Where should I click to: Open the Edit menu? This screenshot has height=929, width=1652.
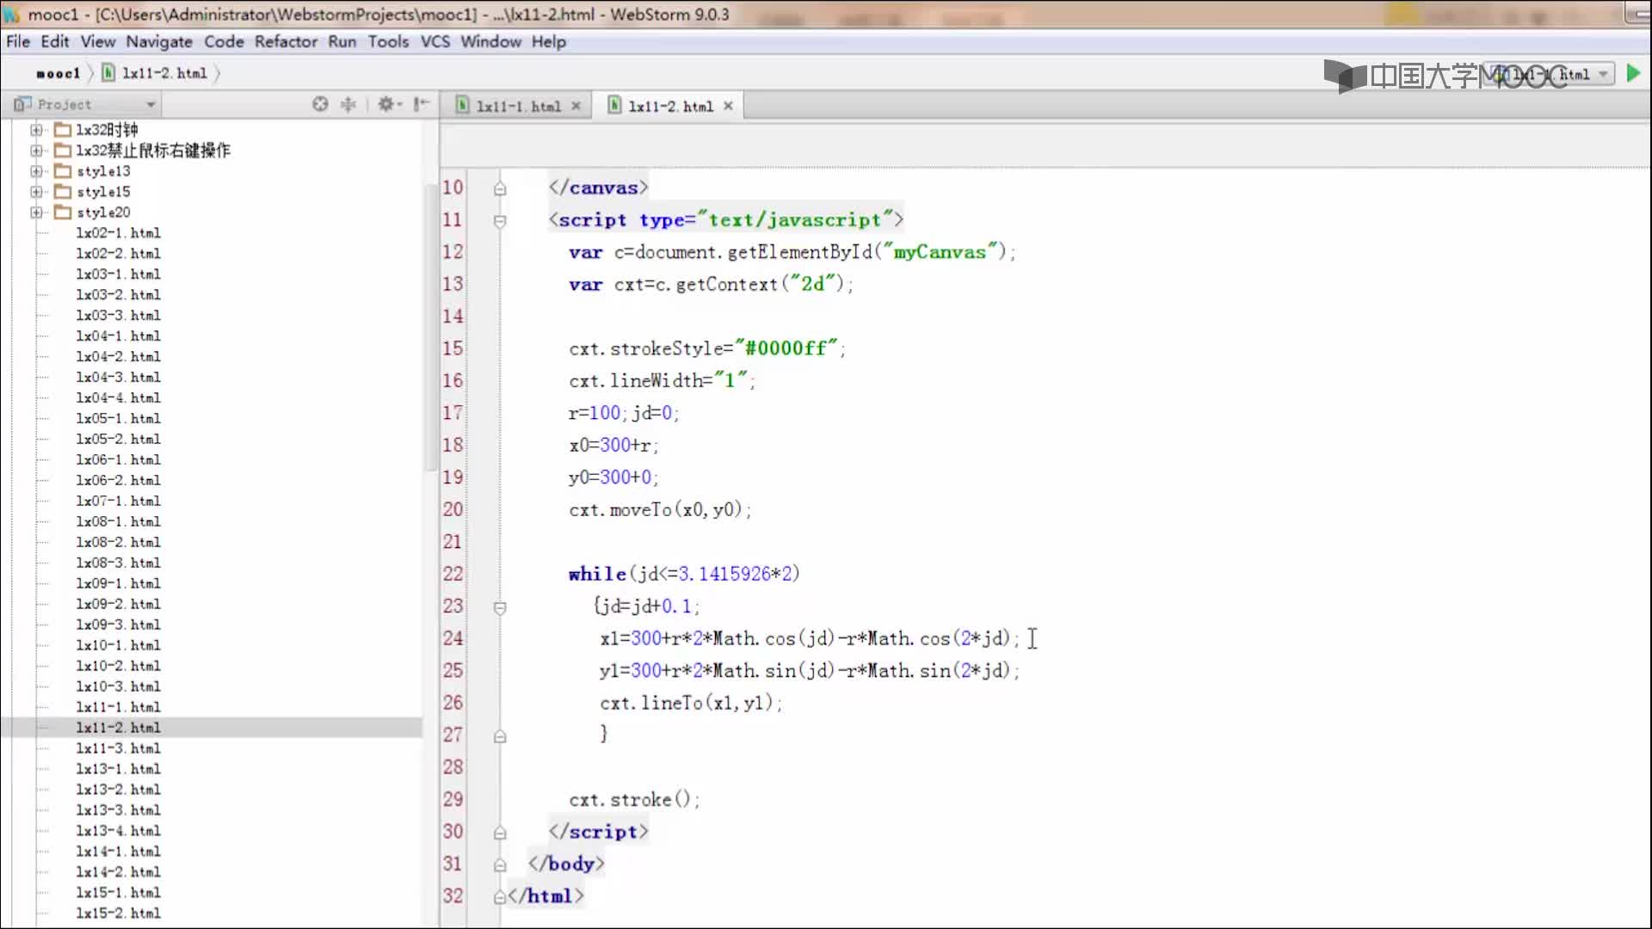pos(55,41)
